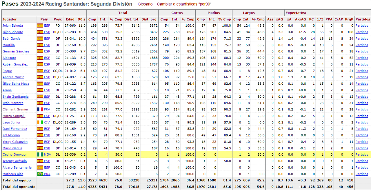Click Mantilla player name
The height and width of the screenshot is (191, 371).
coord(9,45)
